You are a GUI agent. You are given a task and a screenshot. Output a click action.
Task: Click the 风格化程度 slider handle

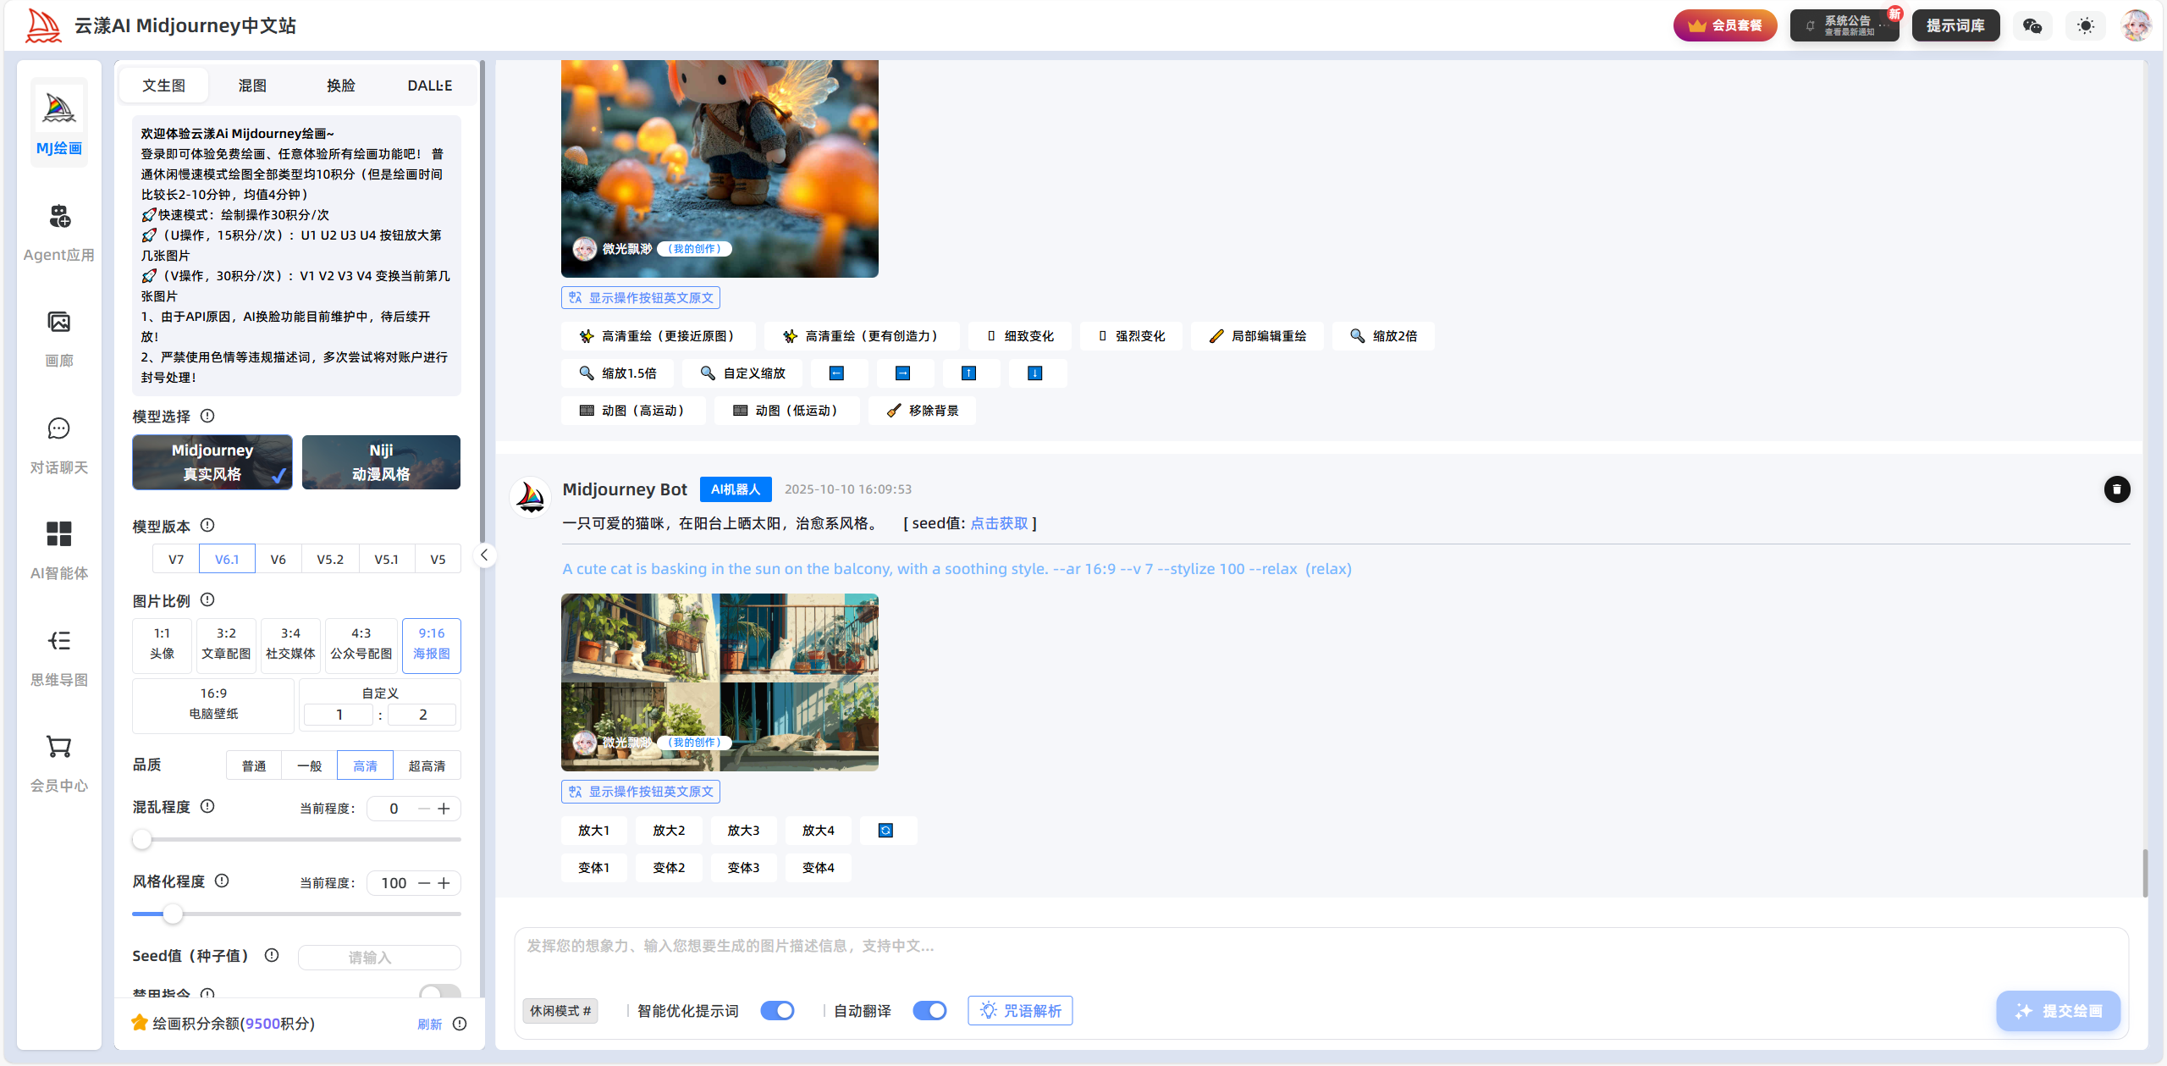[173, 914]
